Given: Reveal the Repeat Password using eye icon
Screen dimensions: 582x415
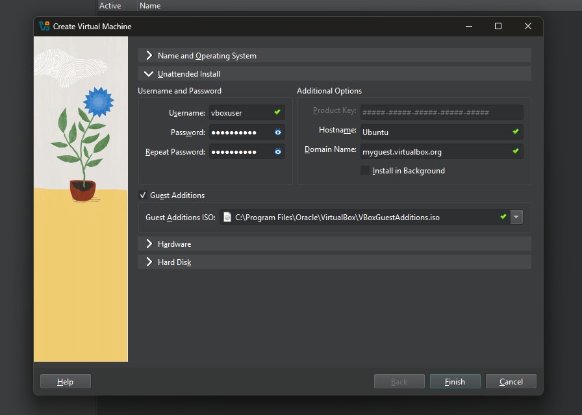Looking at the screenshot, I should [277, 152].
